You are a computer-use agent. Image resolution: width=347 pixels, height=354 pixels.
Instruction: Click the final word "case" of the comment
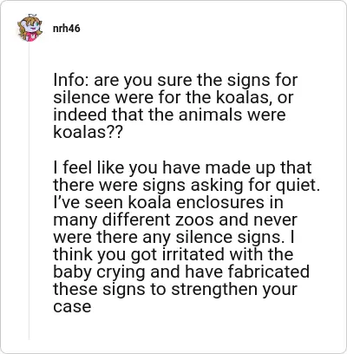tap(72, 307)
